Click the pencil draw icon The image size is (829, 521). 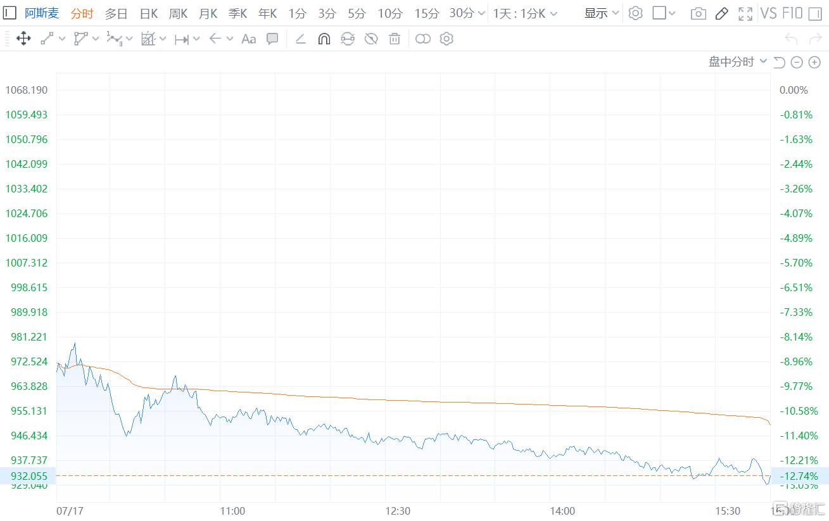[x=721, y=13]
